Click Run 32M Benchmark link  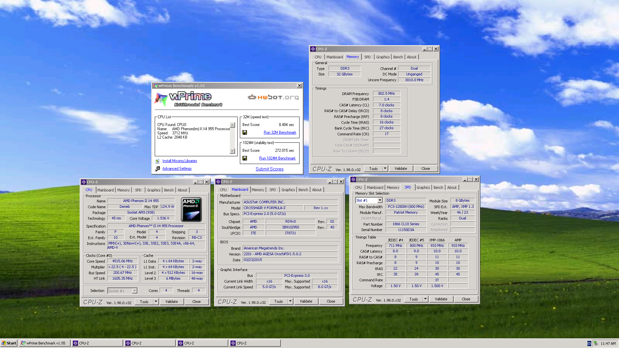coord(280,132)
